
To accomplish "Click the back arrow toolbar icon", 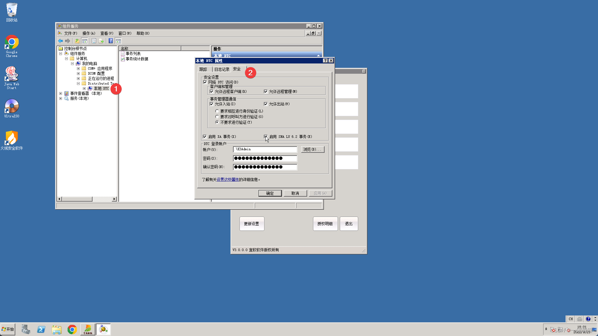I will (61, 41).
